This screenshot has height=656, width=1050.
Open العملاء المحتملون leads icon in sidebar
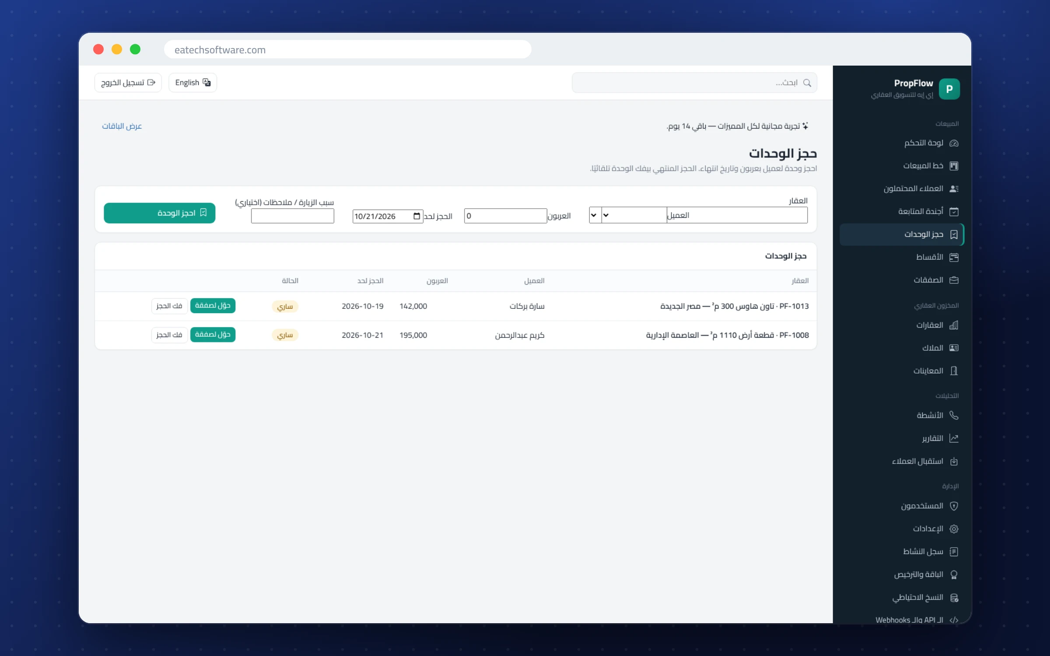[x=954, y=188]
